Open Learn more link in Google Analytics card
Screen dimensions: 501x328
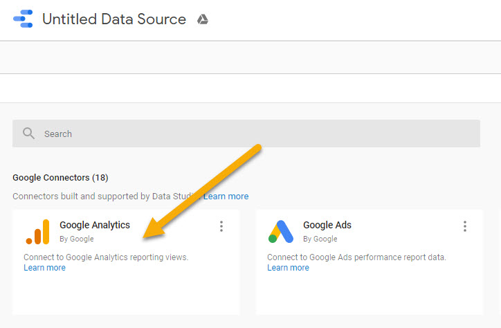(x=44, y=268)
